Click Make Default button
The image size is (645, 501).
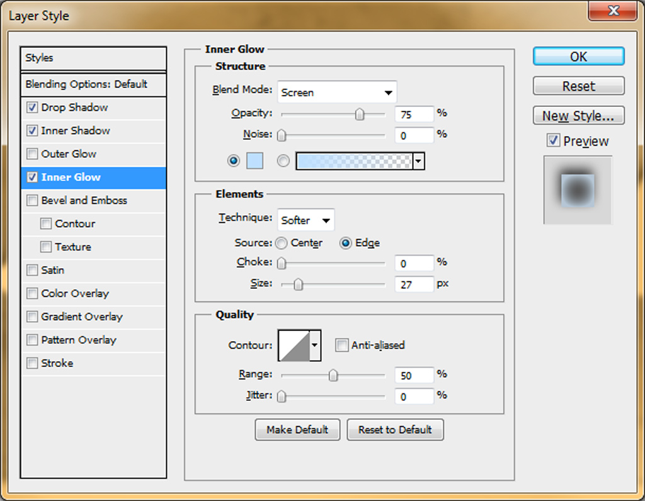coord(297,430)
